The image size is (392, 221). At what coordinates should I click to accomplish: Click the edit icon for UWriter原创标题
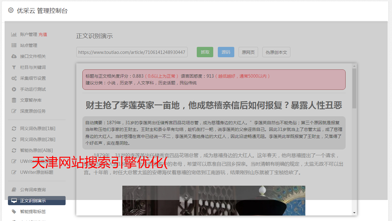[x=14, y=172]
